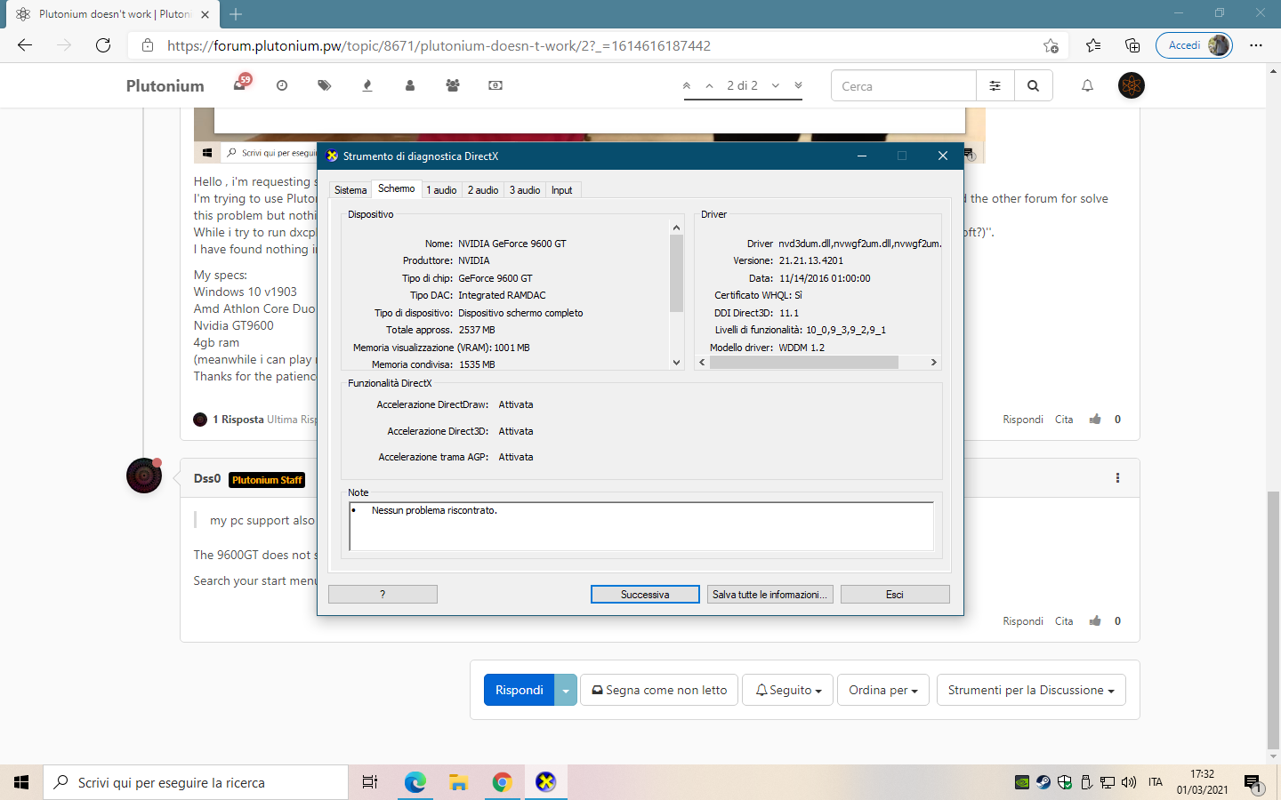1281x800 pixels.
Task: Click the Windows taskbar search box
Action: 196,782
